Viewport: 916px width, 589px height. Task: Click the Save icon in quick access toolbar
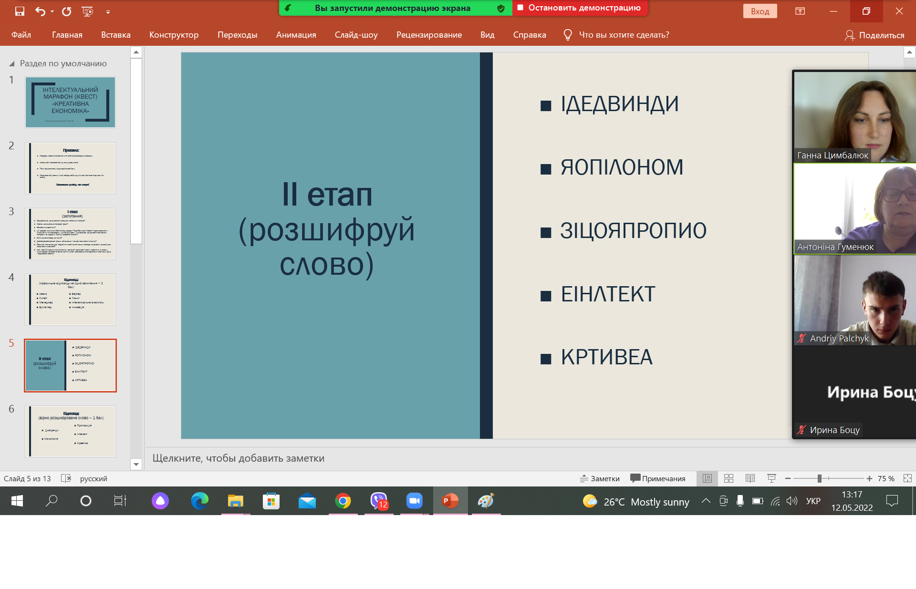tap(20, 11)
